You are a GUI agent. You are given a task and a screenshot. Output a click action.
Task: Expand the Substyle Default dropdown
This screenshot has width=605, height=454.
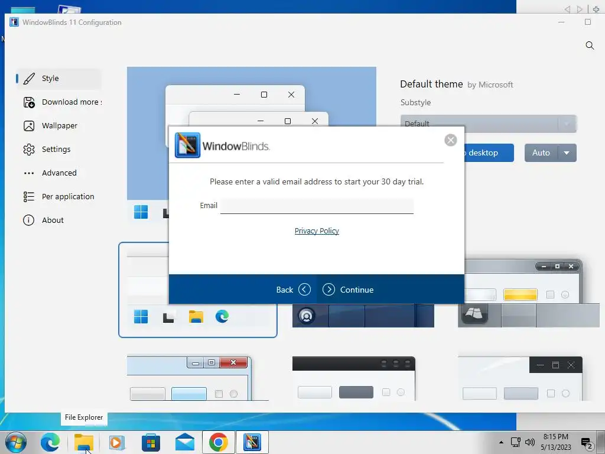489,124
